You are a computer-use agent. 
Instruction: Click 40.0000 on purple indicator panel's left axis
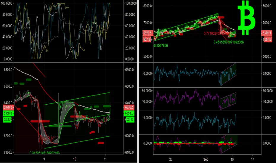147,101
